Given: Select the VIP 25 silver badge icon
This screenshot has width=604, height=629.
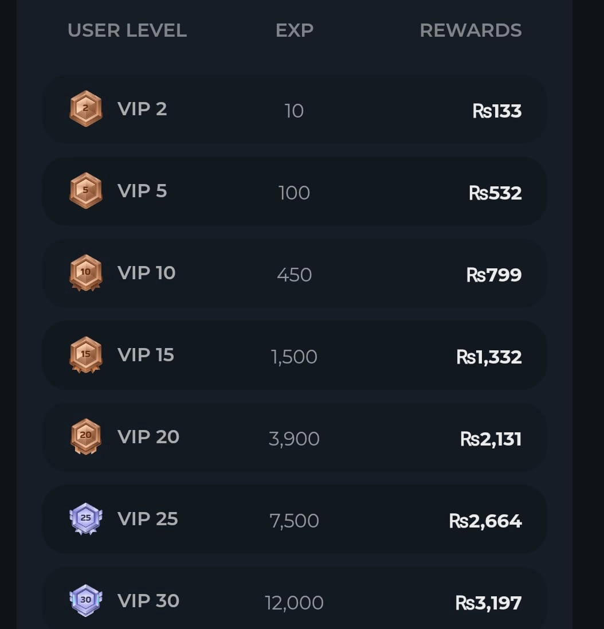Looking at the screenshot, I should point(86,518).
